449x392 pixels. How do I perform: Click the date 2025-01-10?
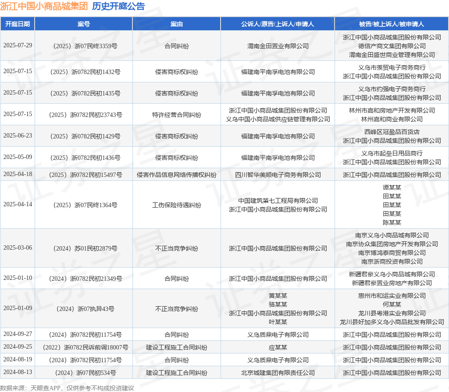click(18, 278)
